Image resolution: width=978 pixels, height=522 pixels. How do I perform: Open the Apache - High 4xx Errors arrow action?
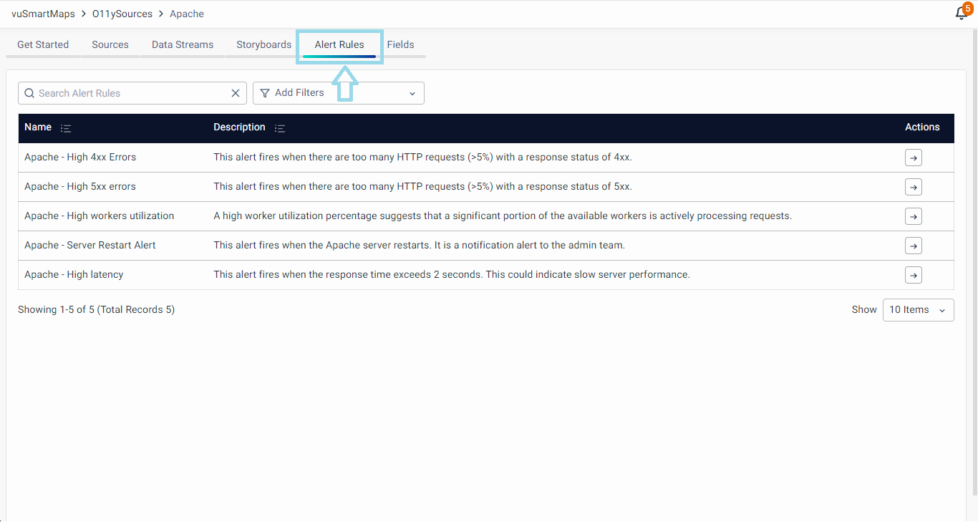(x=913, y=158)
